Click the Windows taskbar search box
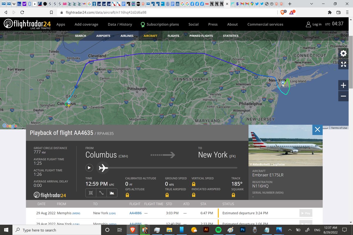The width and height of the screenshot is (353, 235). point(57,230)
